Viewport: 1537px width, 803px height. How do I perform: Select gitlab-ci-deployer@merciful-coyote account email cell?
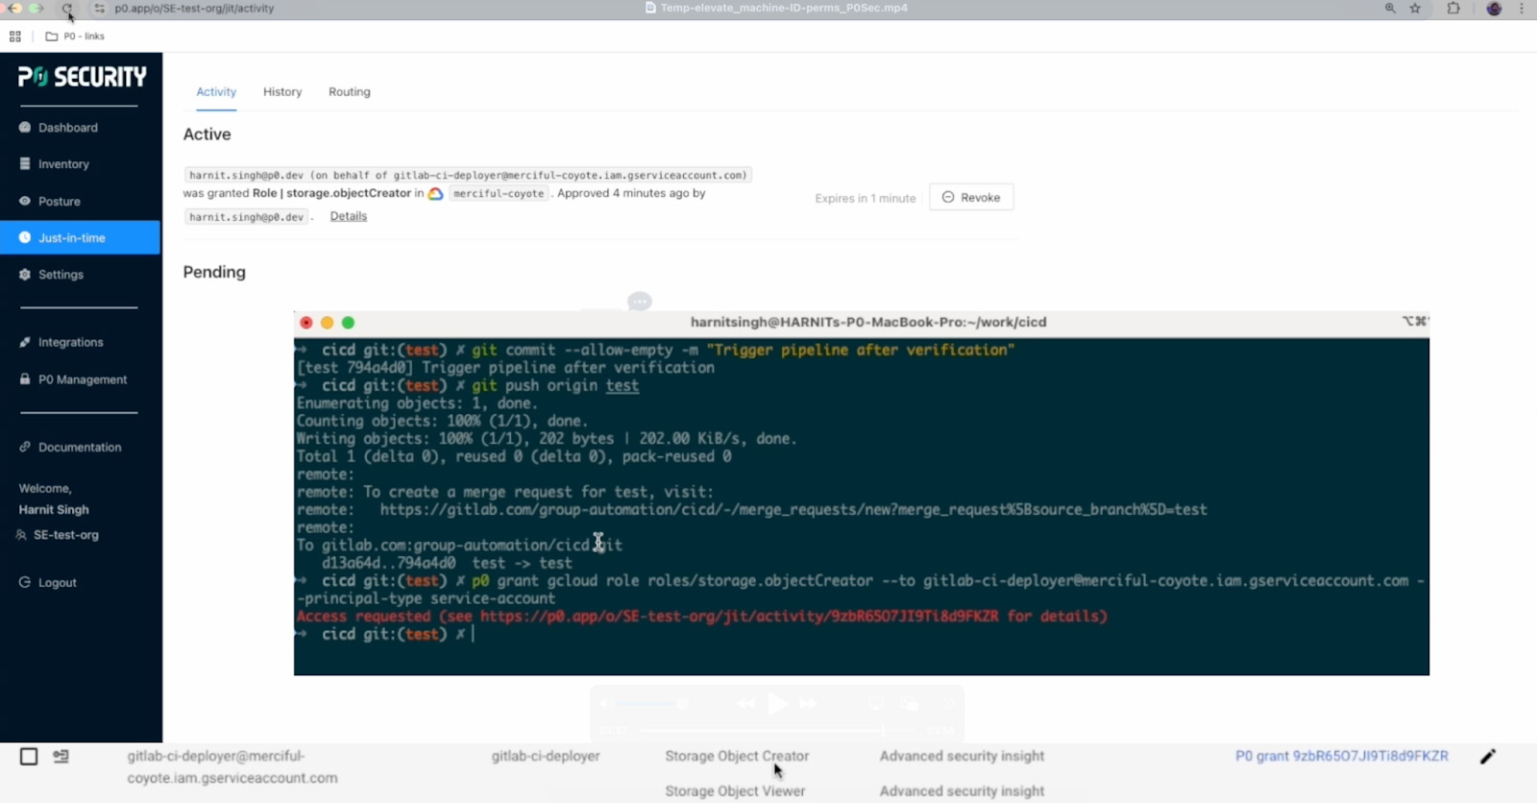(x=232, y=767)
